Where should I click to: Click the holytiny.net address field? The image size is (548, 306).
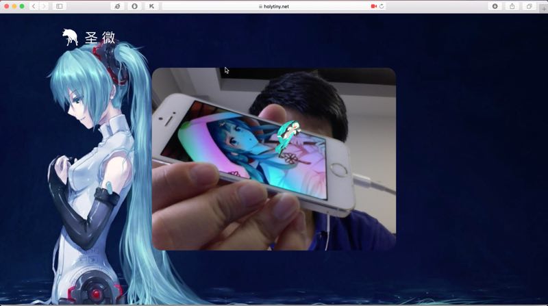pos(275,6)
